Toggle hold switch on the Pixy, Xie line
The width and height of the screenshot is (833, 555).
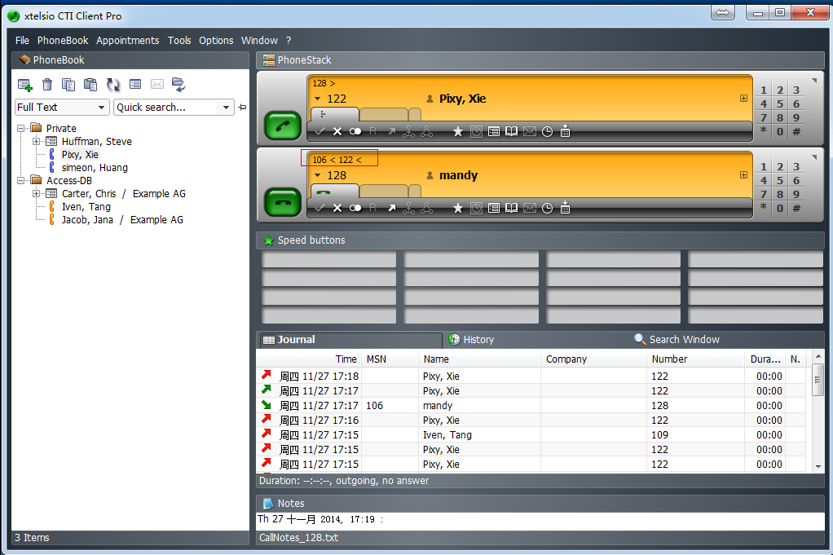tap(355, 131)
